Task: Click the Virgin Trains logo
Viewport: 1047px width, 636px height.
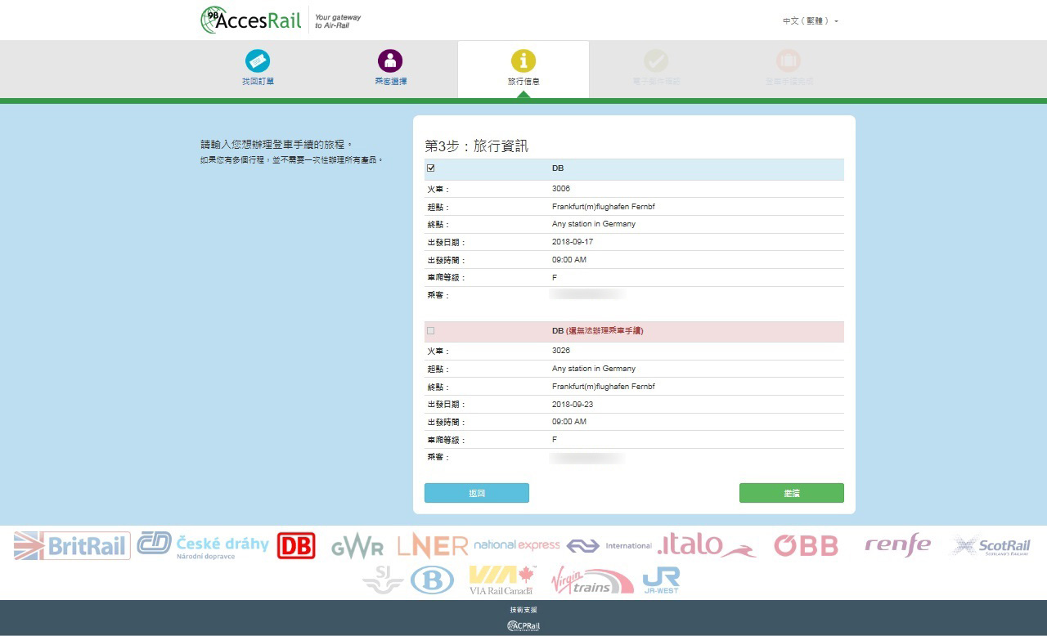Action: pos(591,580)
